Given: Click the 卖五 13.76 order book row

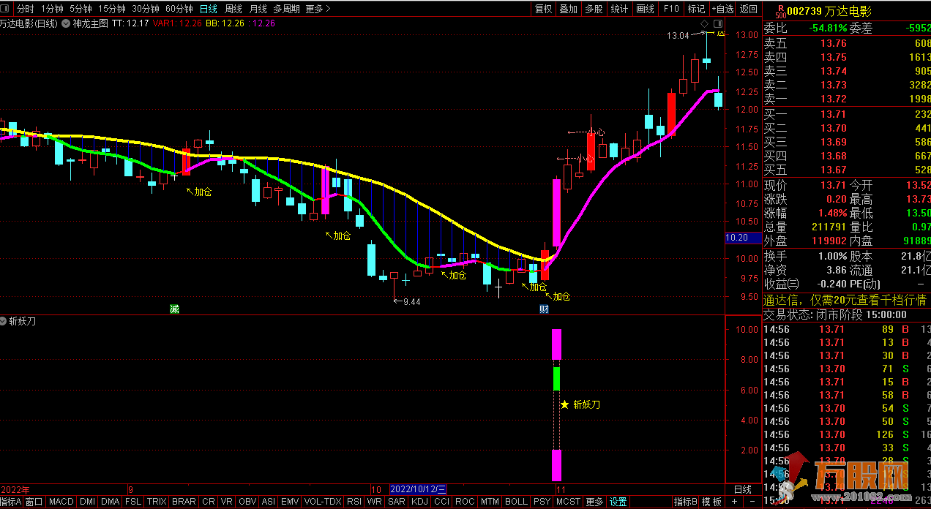Looking at the screenshot, I should pyautogui.click(x=847, y=43).
